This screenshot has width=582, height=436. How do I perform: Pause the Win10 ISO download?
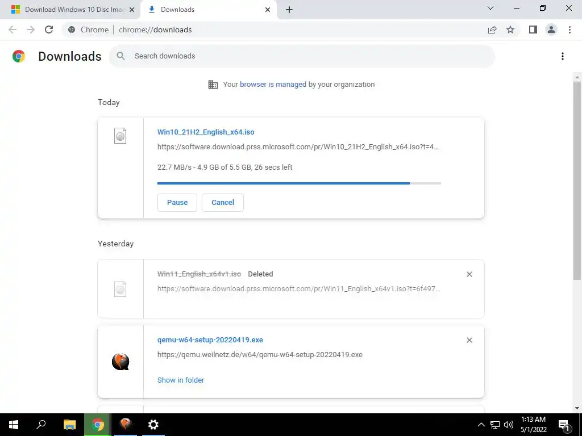pyautogui.click(x=177, y=203)
